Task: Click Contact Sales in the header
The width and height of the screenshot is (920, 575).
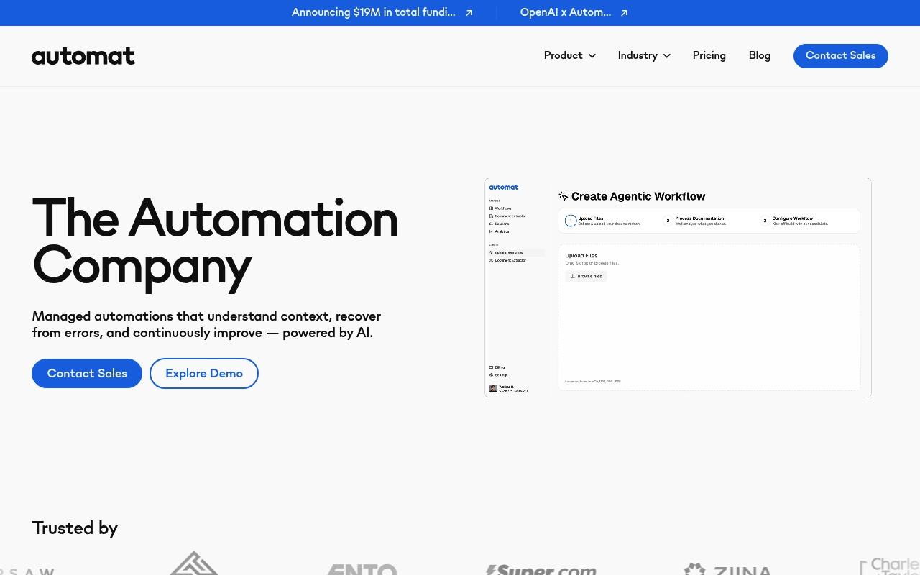Action: (841, 56)
